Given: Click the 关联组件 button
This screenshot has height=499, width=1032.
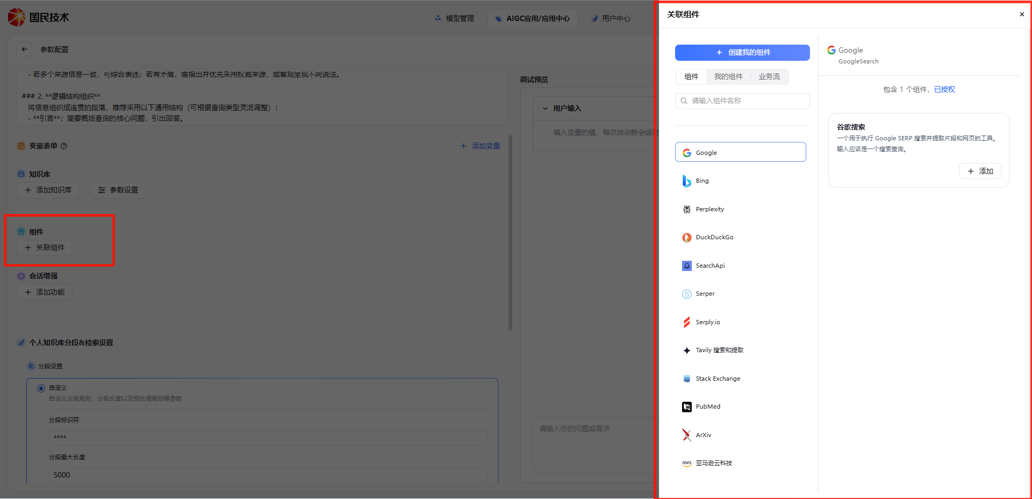Looking at the screenshot, I should coord(45,248).
